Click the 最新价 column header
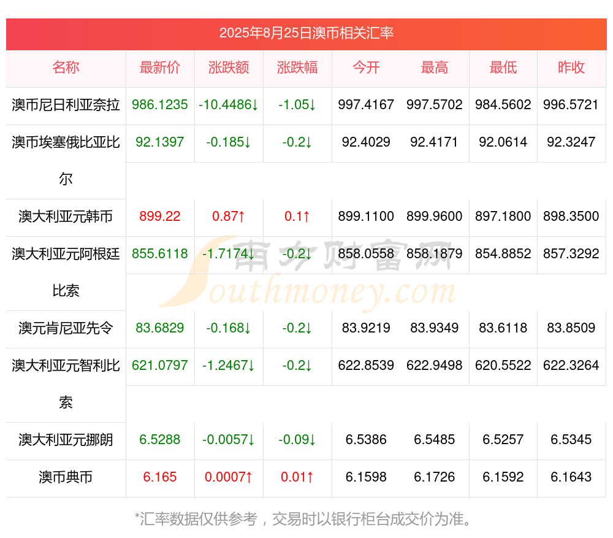This screenshot has height=538, width=613. click(160, 67)
